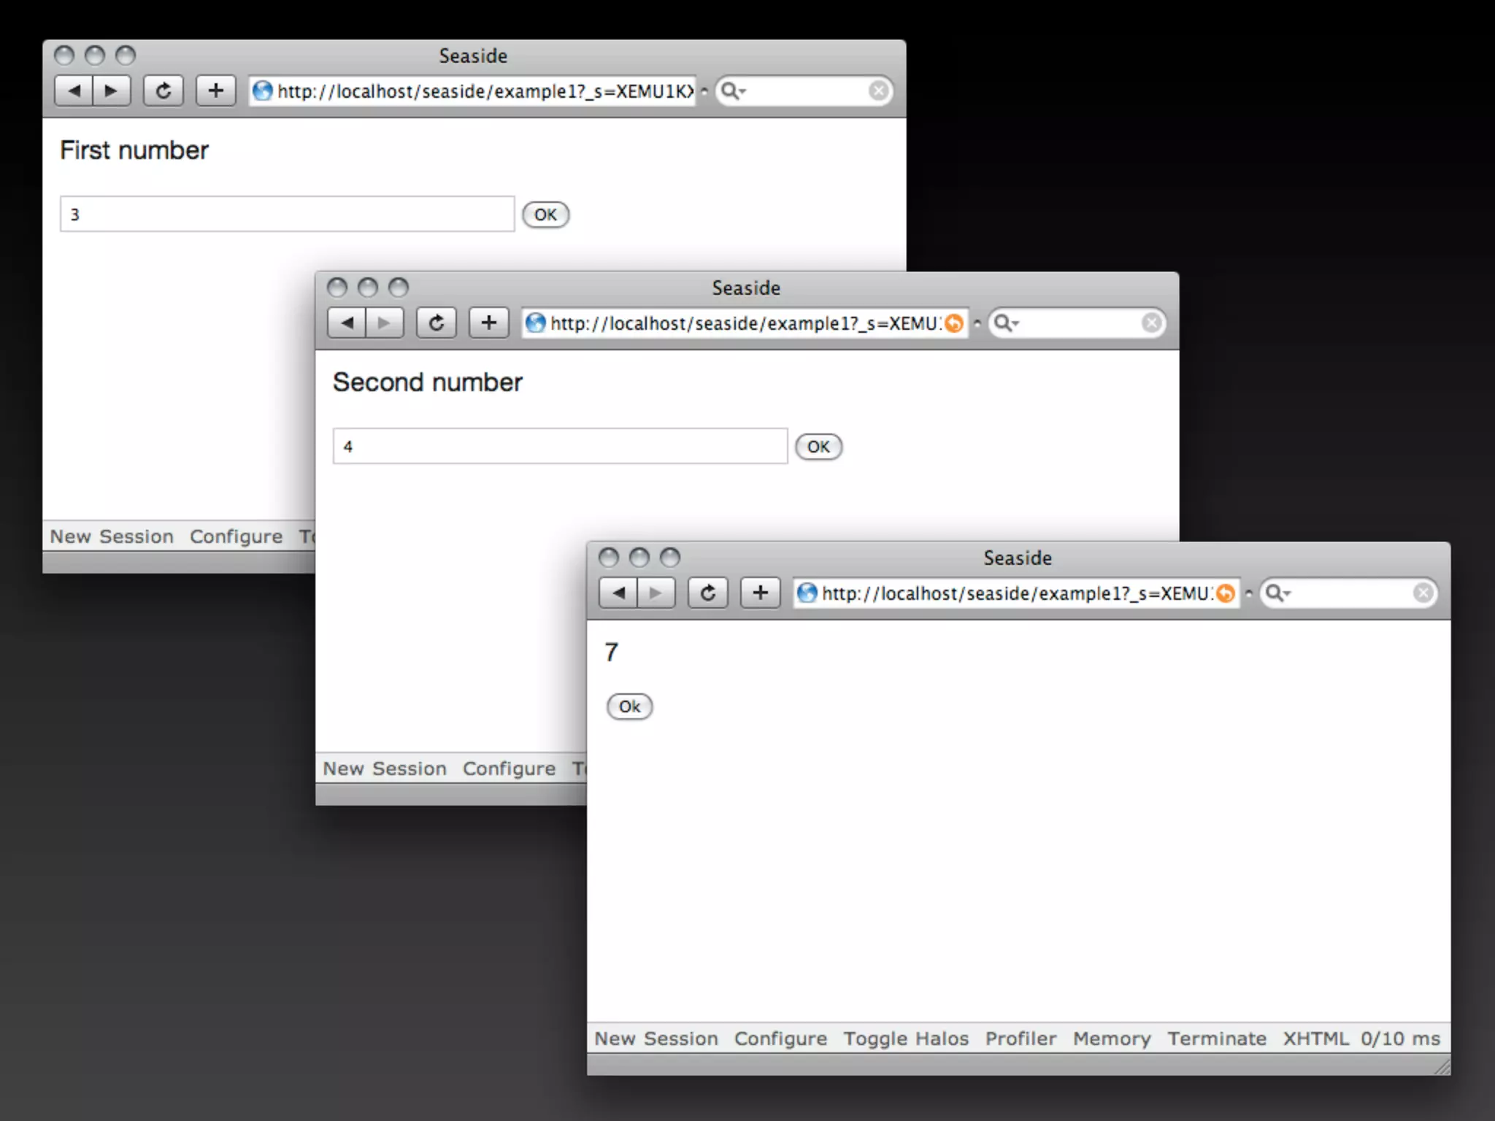Open search magnifier dropdown in result window

[1277, 593]
